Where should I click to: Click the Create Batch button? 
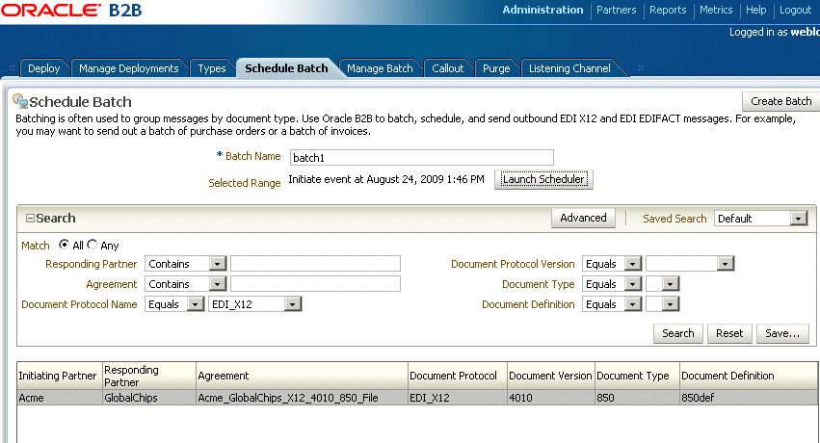pyautogui.click(x=780, y=101)
